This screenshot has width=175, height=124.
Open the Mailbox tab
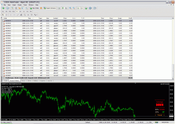[36, 81]
